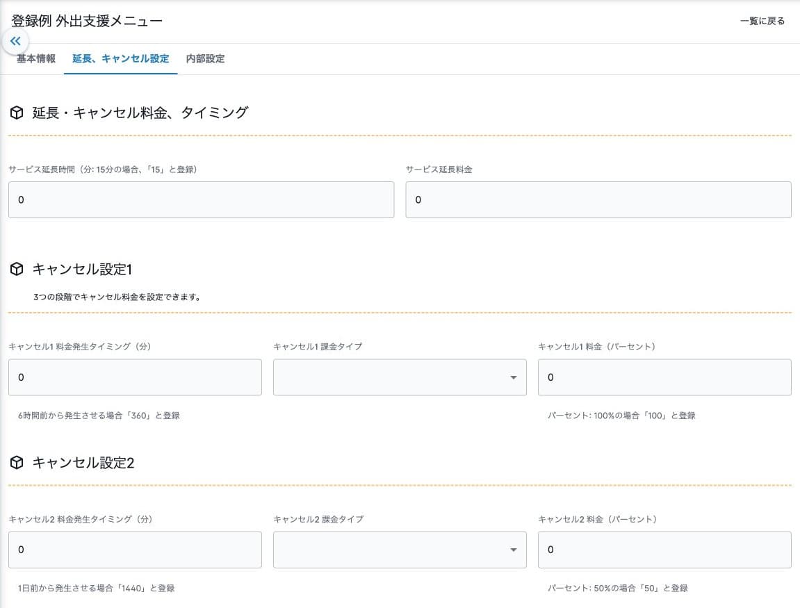Collapse sidebar with double-chevron icon
Image resolution: width=800 pixels, height=608 pixels.
[x=15, y=41]
